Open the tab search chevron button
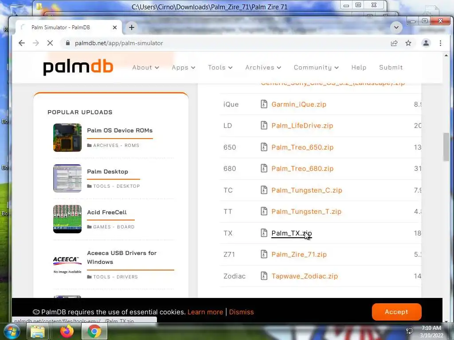The image size is (454, 340). coord(396,27)
